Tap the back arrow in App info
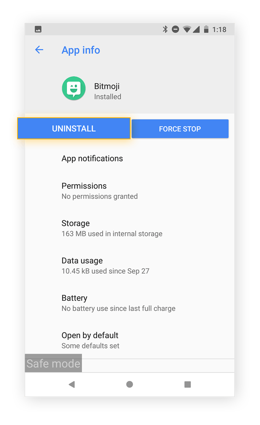This screenshot has height=425, width=260. 39,50
